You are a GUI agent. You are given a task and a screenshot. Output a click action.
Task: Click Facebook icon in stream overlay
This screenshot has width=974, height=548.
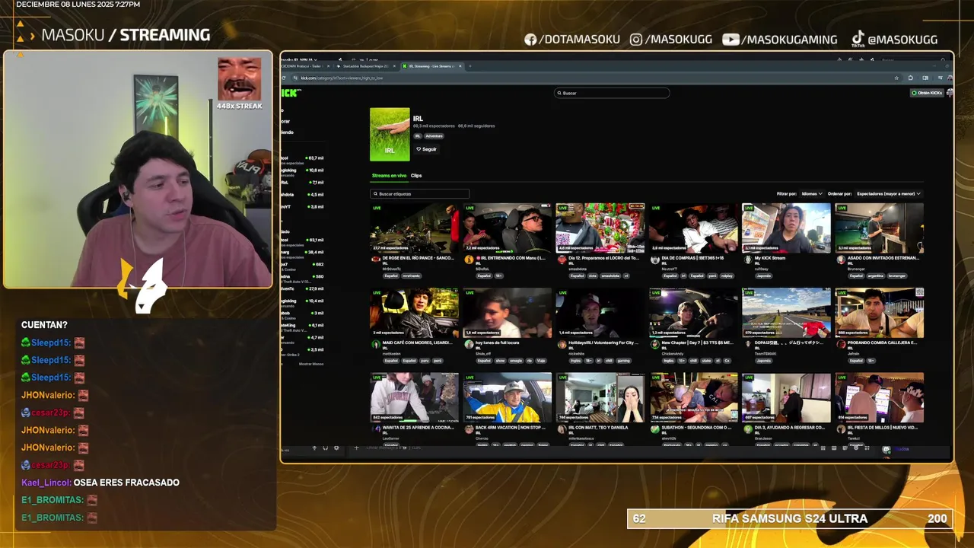(x=530, y=40)
